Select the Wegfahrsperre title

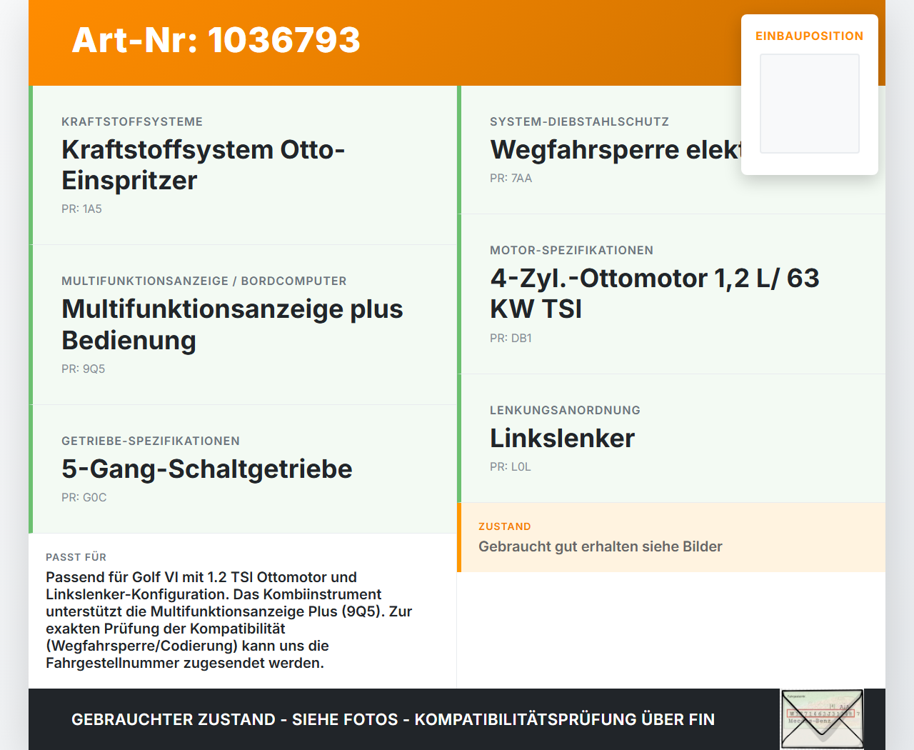[616, 149]
